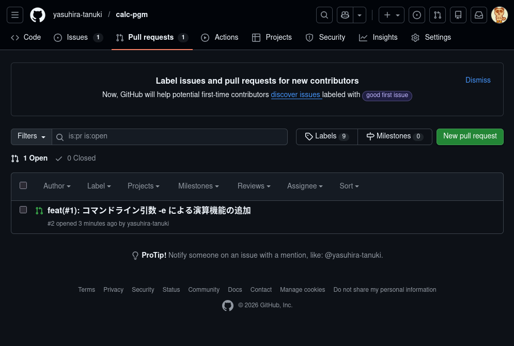The width and height of the screenshot is (514, 346).
Task: Open the header search icon
Action: pos(324,15)
